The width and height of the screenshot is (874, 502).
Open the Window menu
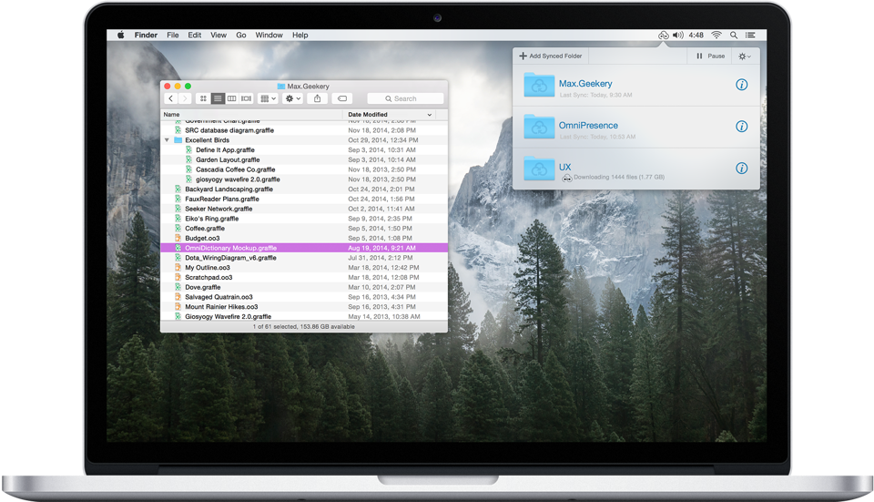click(269, 36)
